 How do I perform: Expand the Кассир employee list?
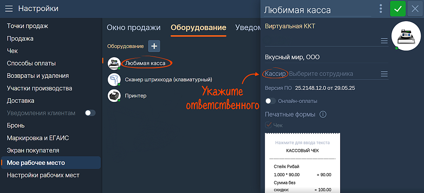coord(384,74)
